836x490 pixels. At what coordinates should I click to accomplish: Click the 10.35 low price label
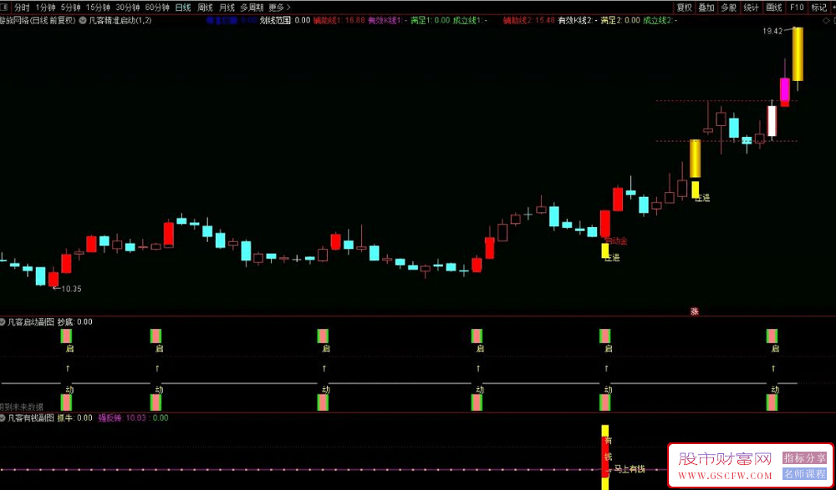(x=71, y=289)
